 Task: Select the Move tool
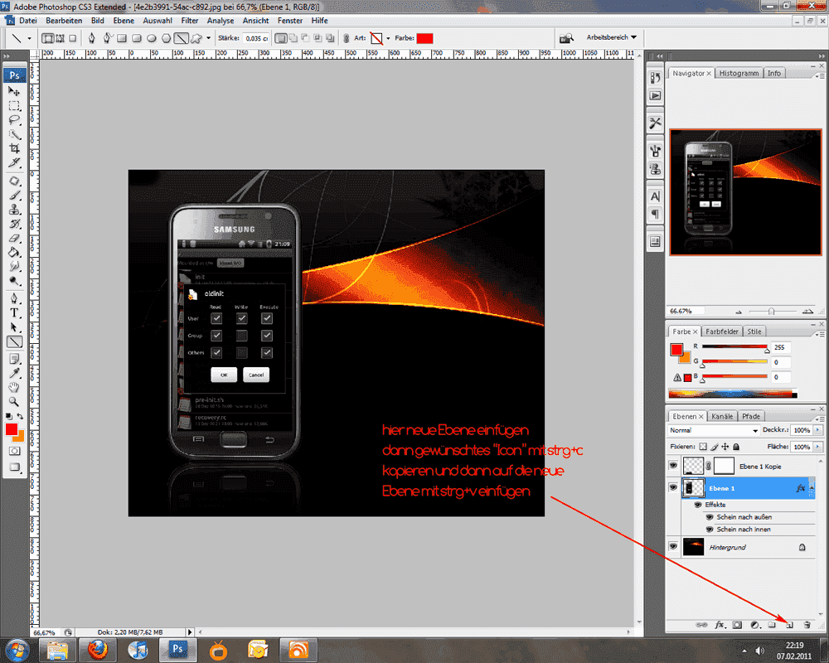pyautogui.click(x=14, y=91)
